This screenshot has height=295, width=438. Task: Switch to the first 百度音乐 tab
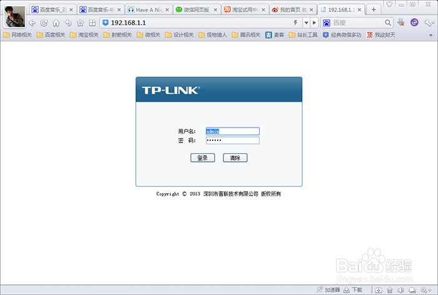(53, 10)
